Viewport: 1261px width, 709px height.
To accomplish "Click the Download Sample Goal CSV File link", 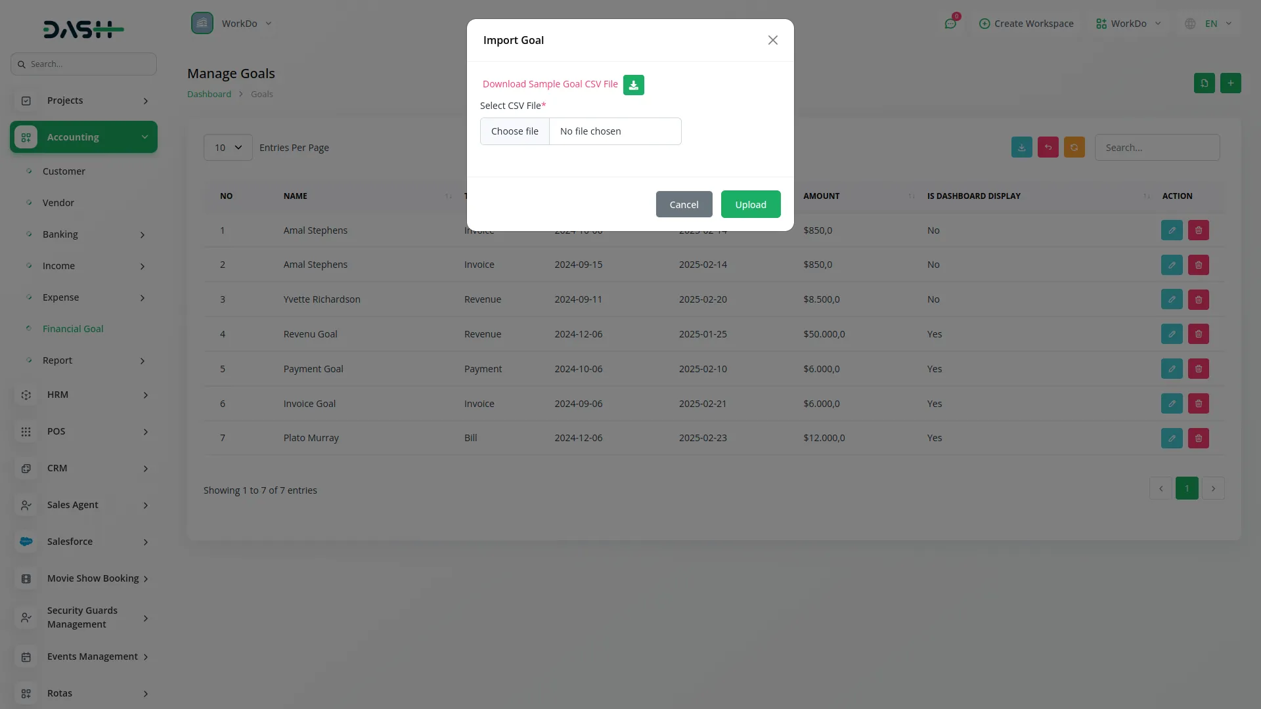I will [550, 83].
